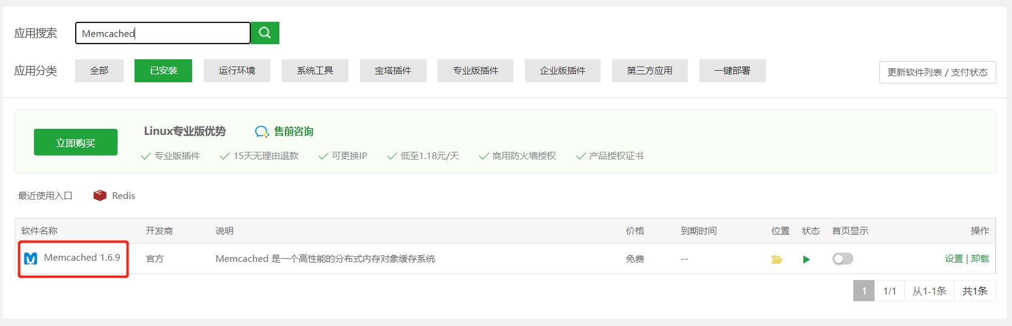1012x326 pixels.
Task: Open the 第三方应用 category
Action: [x=650, y=71]
